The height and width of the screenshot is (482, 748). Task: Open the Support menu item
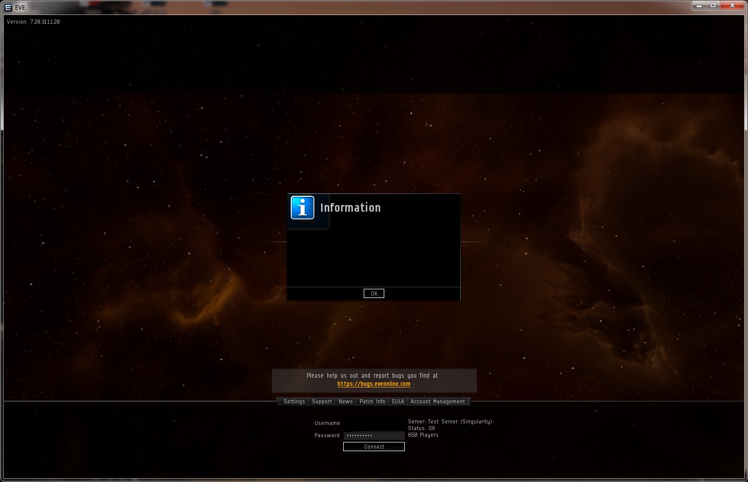(x=322, y=401)
